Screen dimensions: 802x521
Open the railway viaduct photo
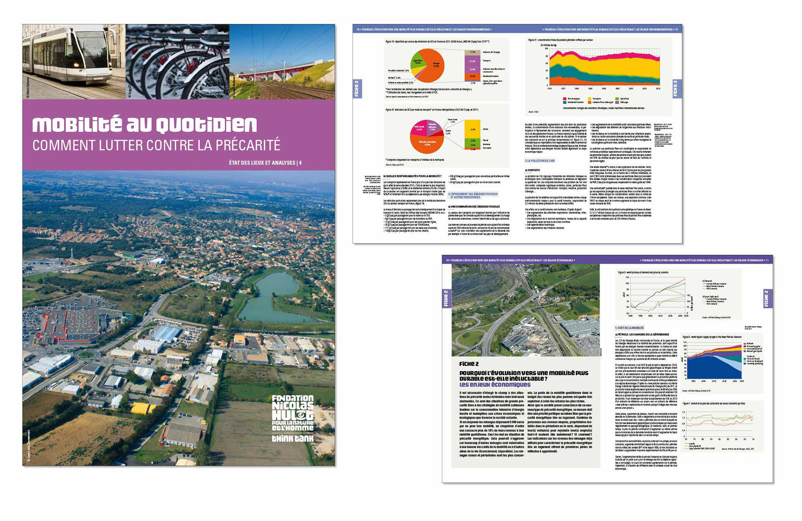coord(282,61)
